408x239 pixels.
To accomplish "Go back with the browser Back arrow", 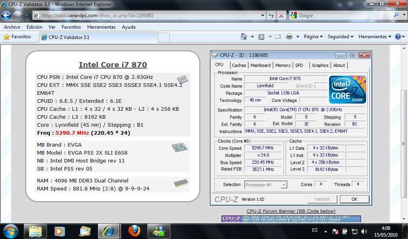I will [6, 16].
